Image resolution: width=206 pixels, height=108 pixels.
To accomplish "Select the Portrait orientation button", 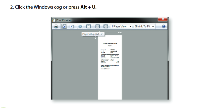I will pyautogui.click(x=64, y=26).
